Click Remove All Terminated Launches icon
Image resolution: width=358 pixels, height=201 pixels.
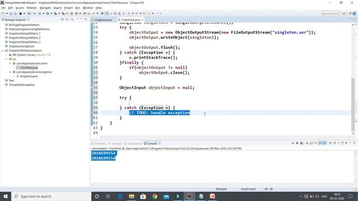(302, 143)
